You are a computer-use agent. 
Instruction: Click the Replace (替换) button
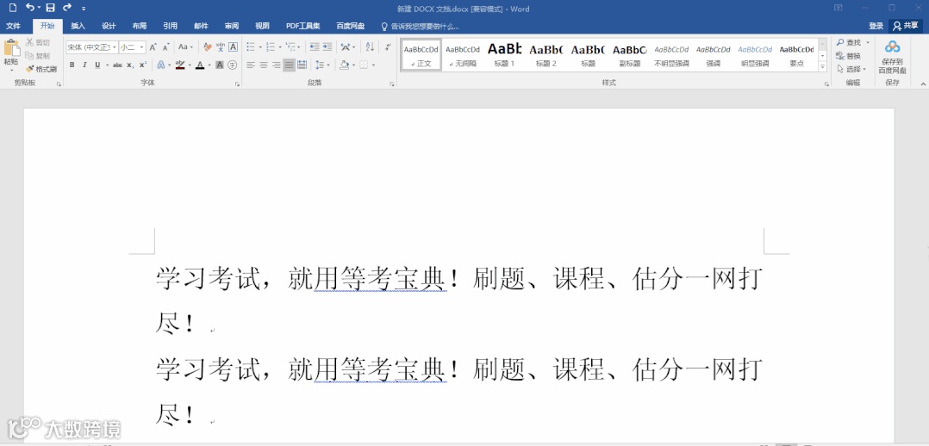[x=848, y=56]
